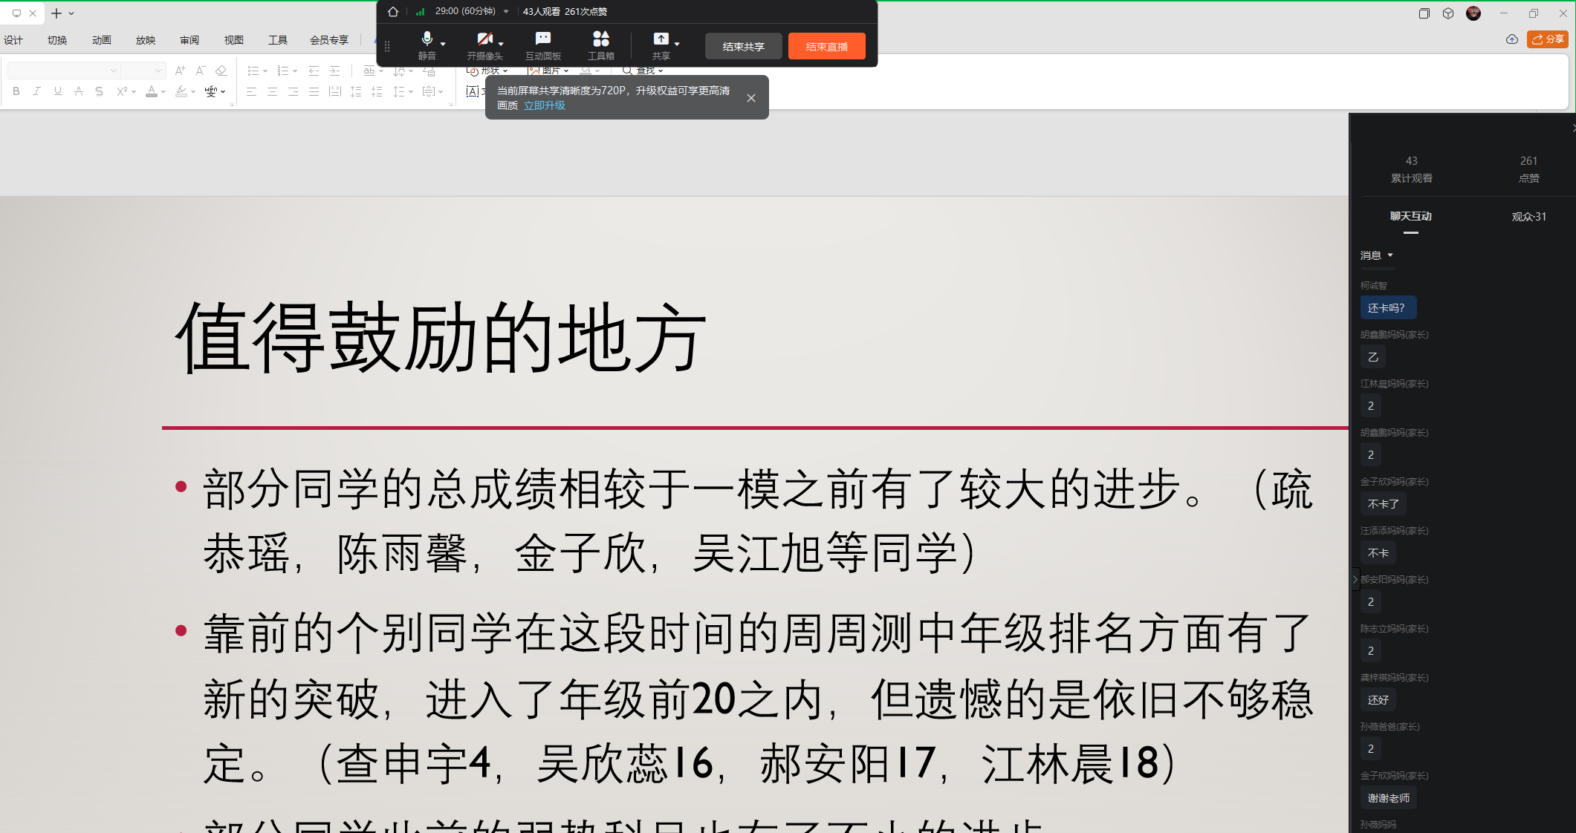Toggle bold formatting

(x=16, y=91)
